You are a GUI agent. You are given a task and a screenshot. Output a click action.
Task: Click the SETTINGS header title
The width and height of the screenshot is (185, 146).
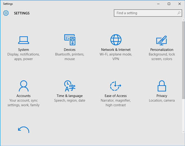coord(22,13)
